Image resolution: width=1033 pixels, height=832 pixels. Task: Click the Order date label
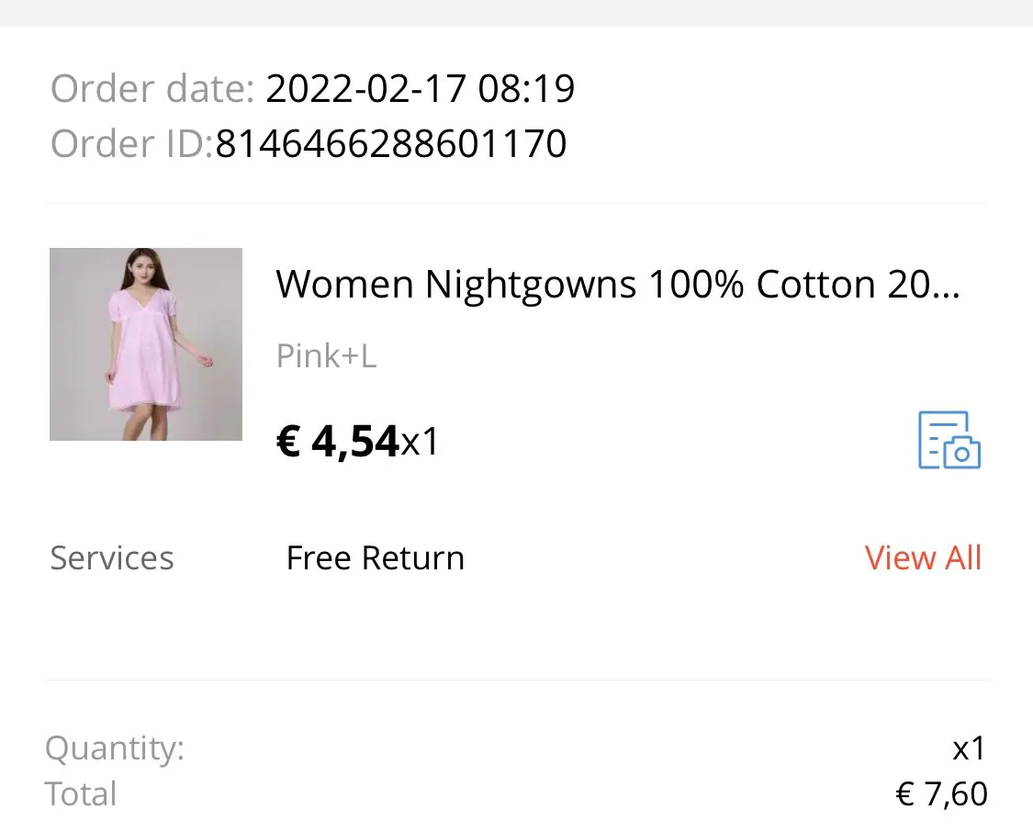[152, 89]
